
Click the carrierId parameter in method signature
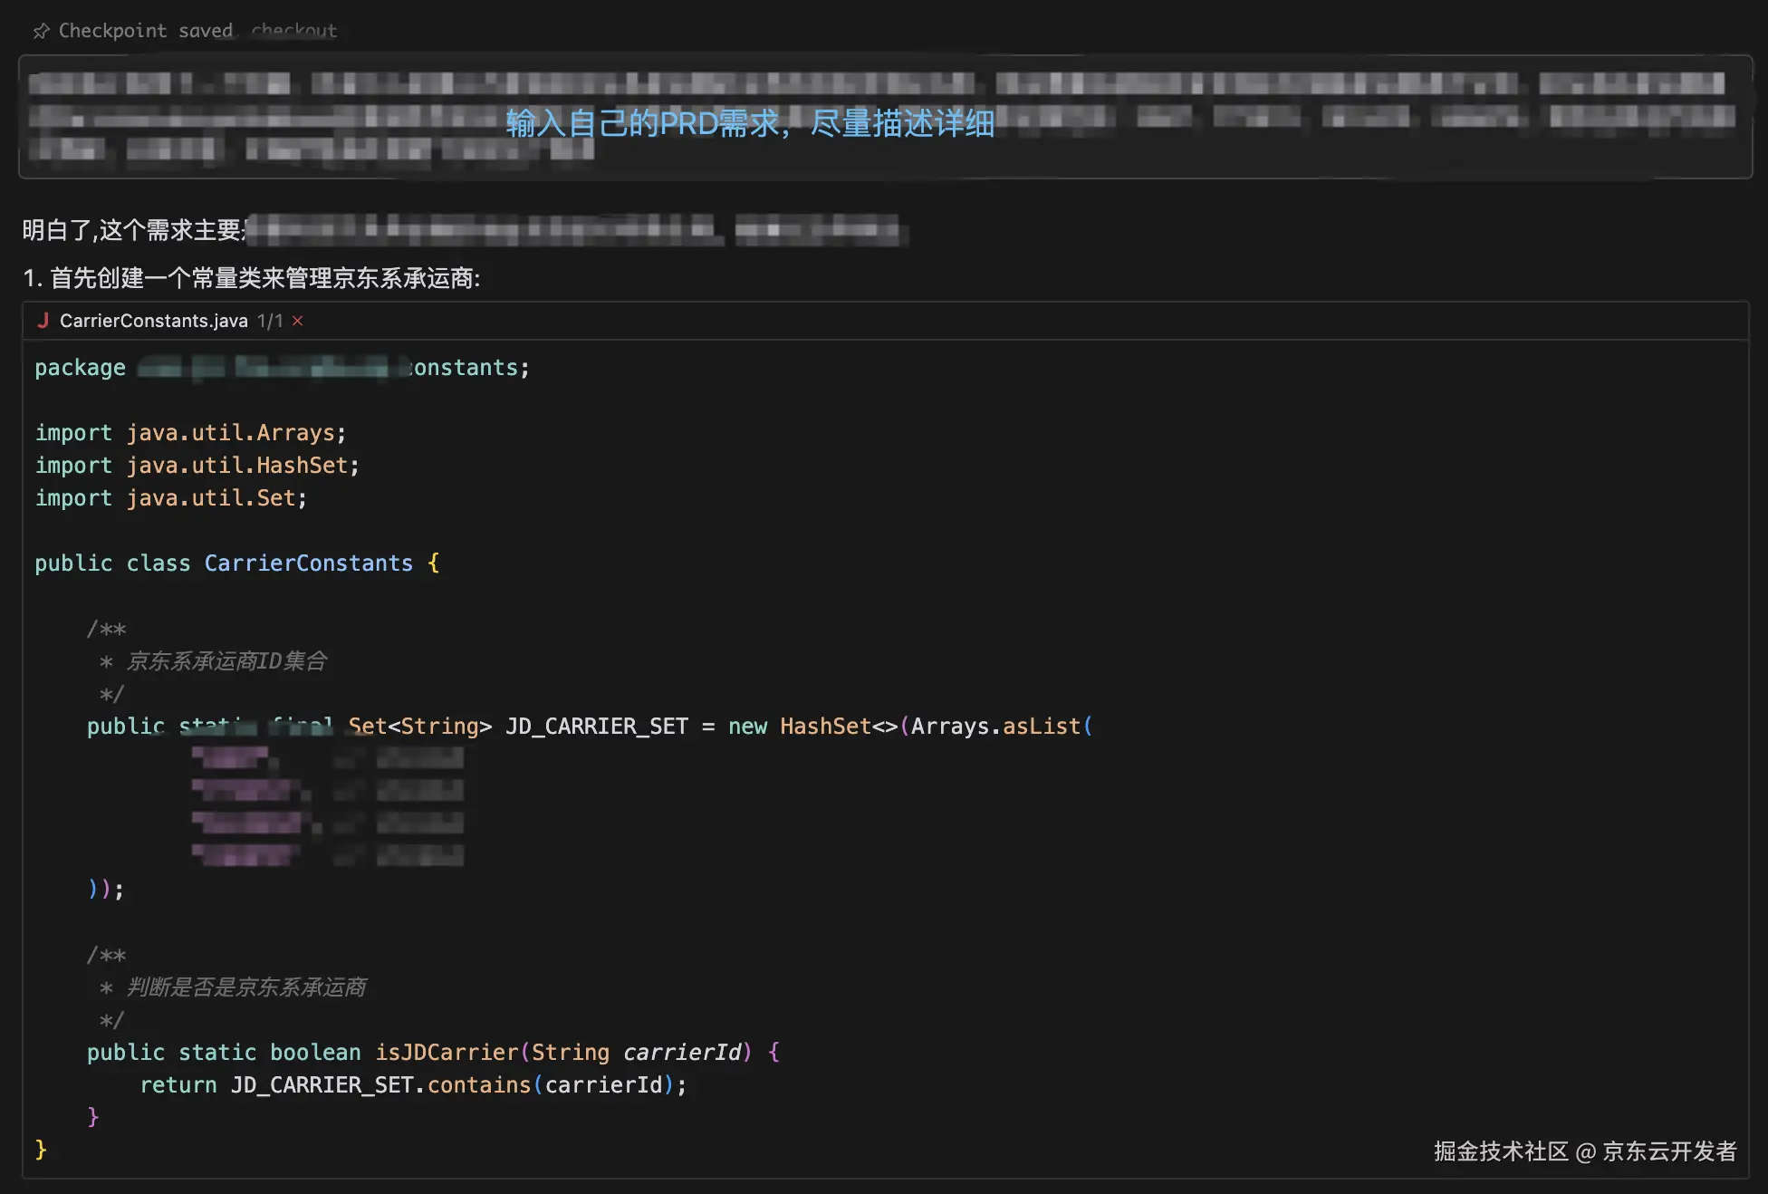point(682,1053)
